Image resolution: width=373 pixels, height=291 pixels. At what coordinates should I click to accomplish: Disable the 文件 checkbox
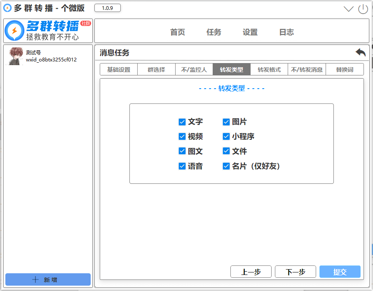coord(226,151)
